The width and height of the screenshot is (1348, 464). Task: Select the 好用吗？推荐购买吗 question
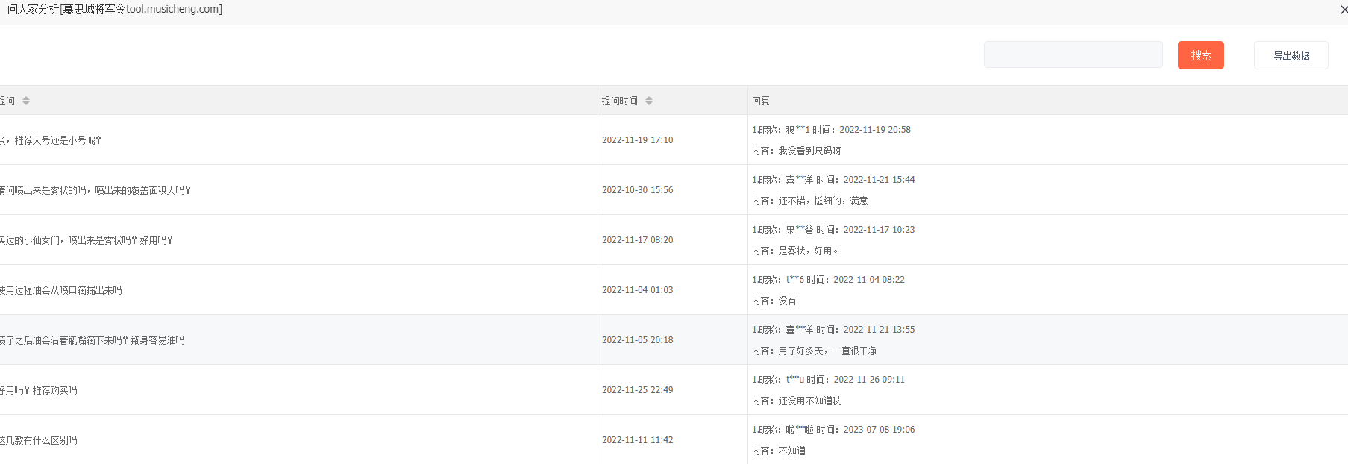(39, 390)
